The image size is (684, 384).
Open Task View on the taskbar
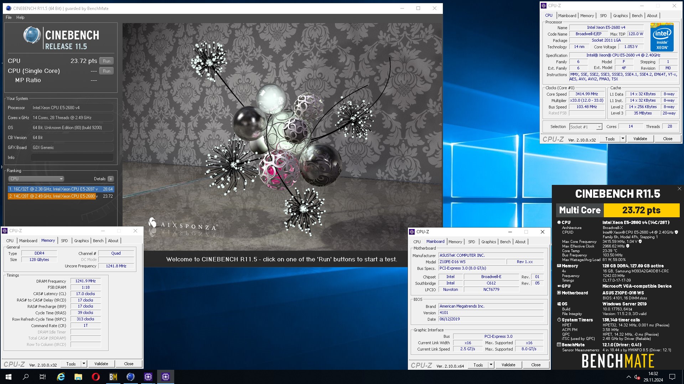43,377
